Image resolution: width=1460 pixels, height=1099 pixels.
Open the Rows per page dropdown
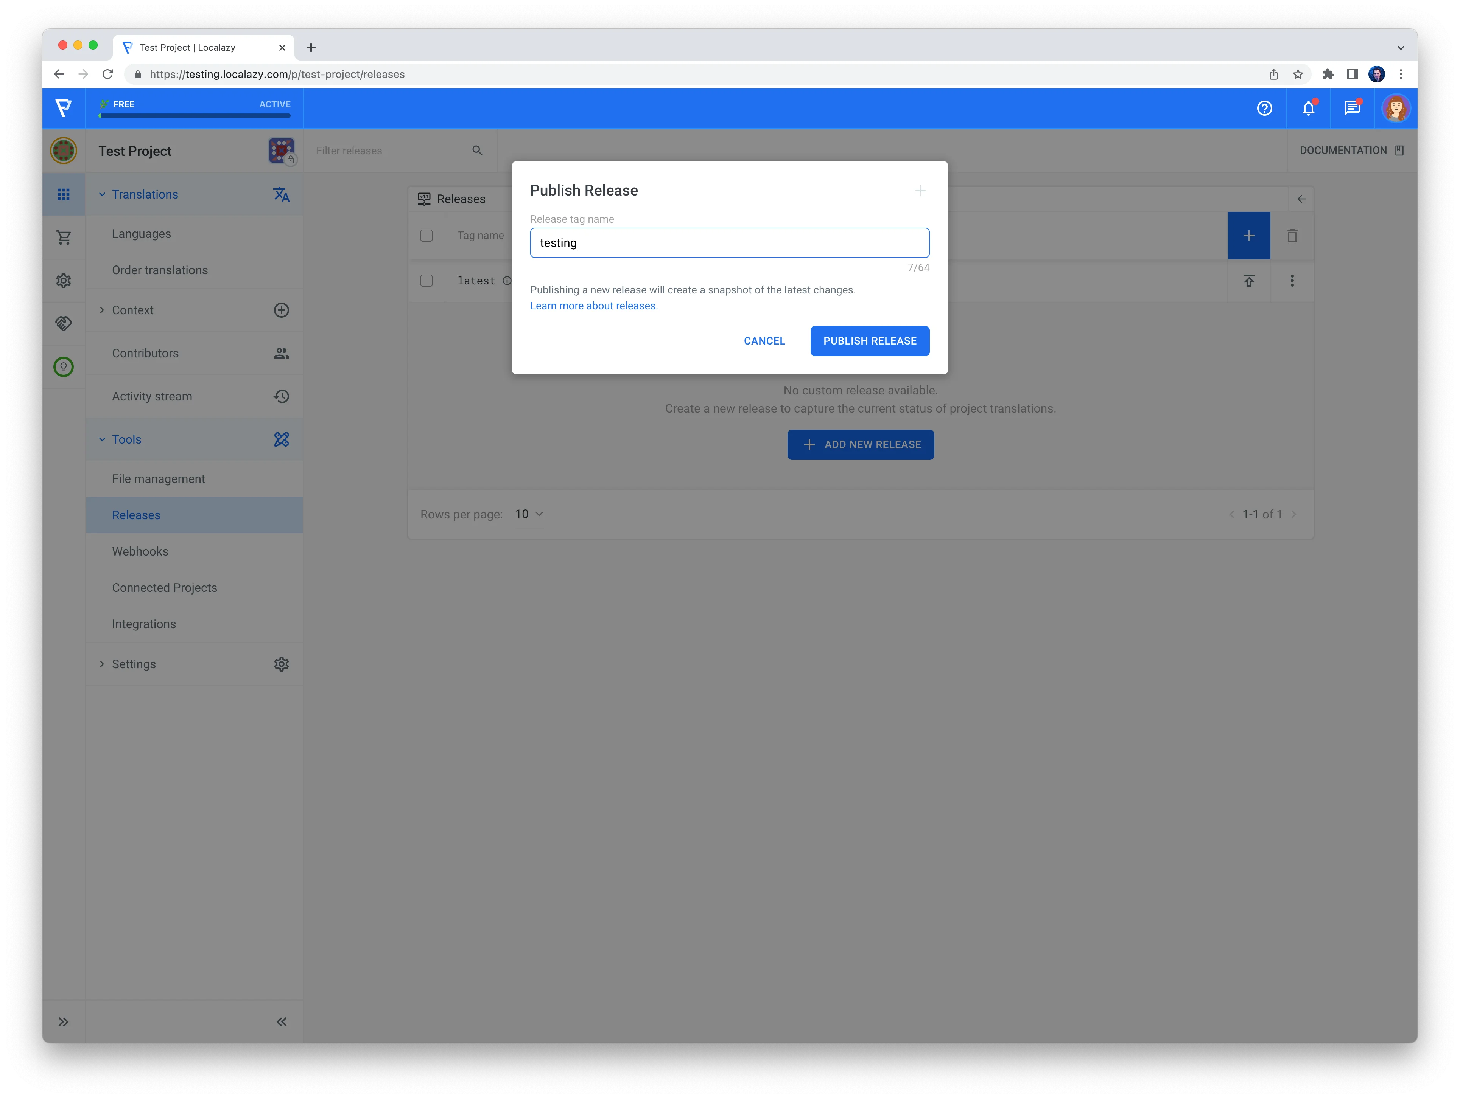[529, 514]
